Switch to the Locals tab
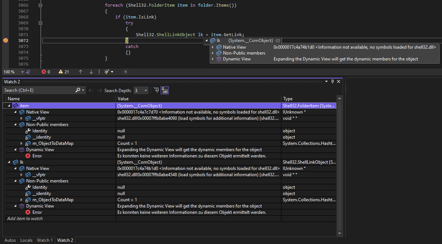Viewport: 442px width, 244px height. tap(26, 240)
